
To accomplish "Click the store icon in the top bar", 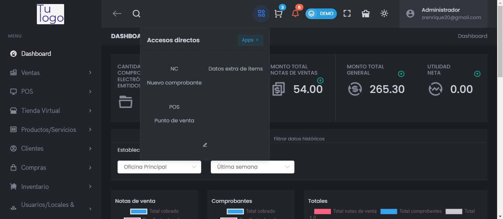I will pyautogui.click(x=365, y=14).
